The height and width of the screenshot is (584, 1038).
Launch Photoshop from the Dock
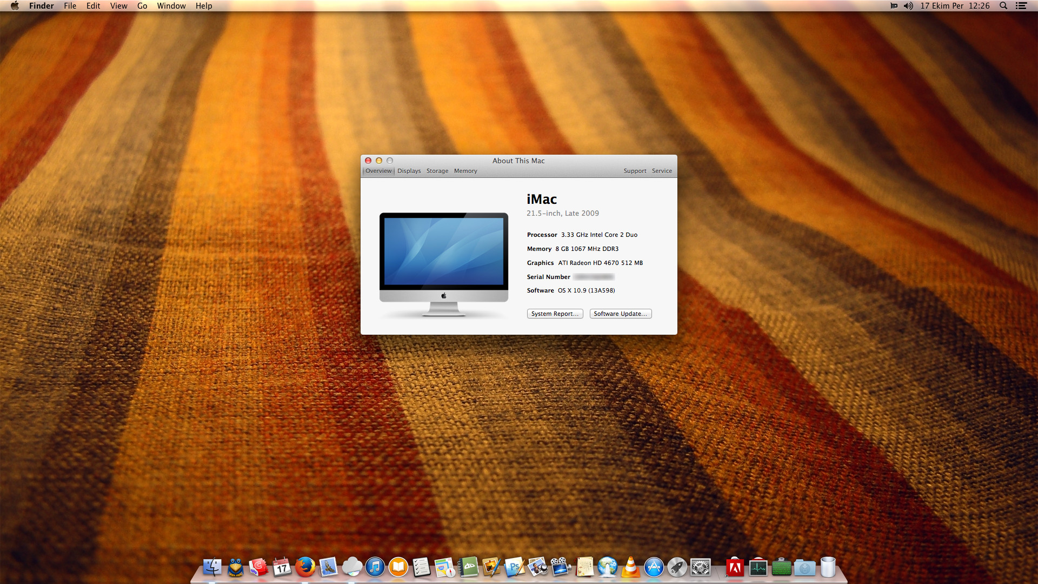[515, 567]
